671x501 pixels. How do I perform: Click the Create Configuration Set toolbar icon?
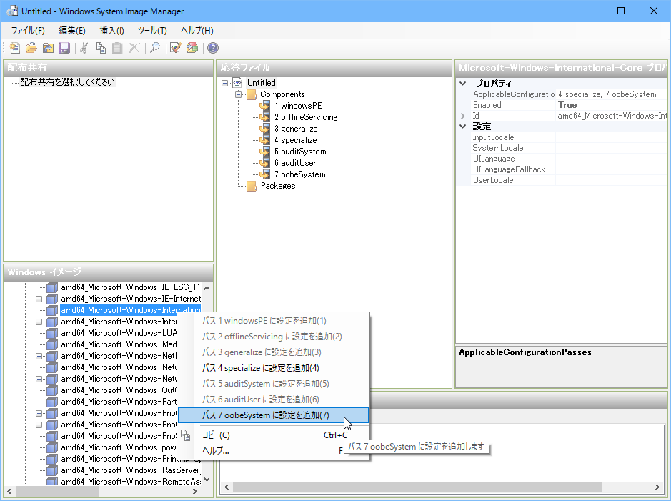pos(192,48)
